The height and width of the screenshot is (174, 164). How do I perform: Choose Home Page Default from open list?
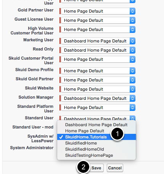[96, 131]
